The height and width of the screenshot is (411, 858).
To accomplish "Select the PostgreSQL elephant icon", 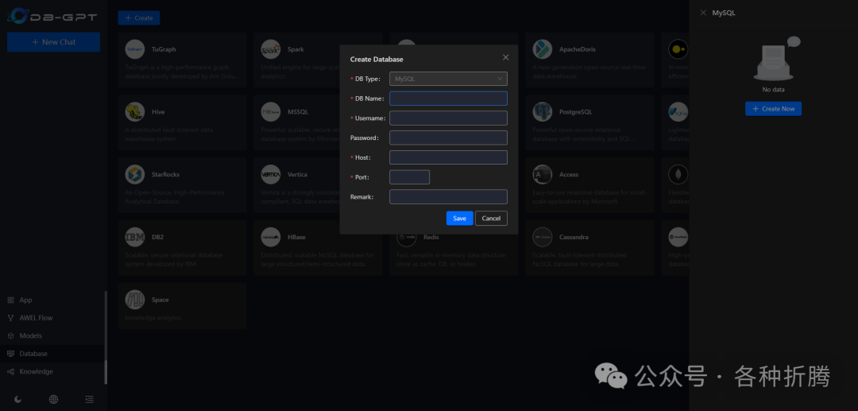I will click(543, 111).
